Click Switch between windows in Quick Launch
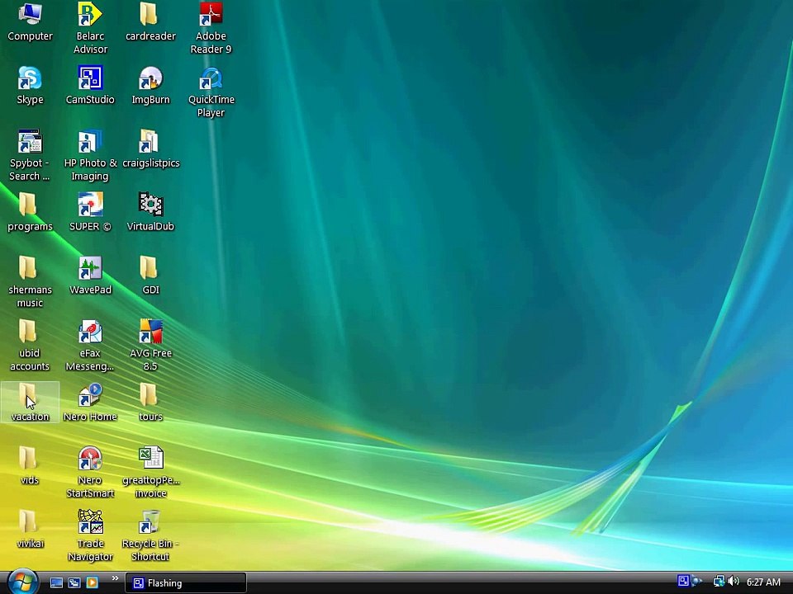This screenshot has width=793, height=594. tap(74, 583)
